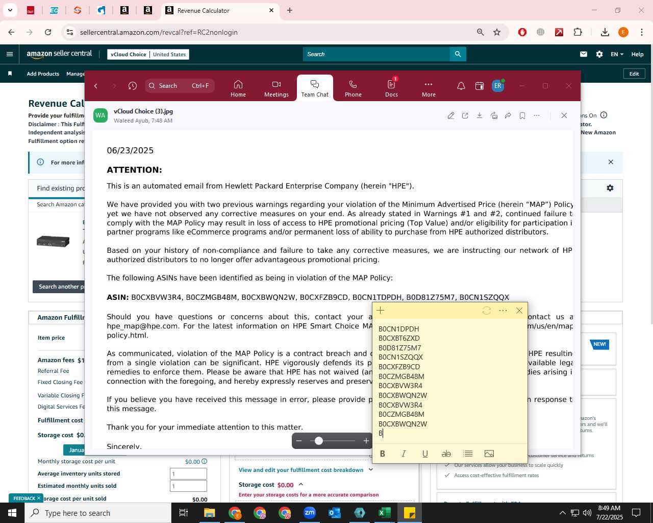Open the More menu in Zoom
The image size is (653, 523).
429,88
